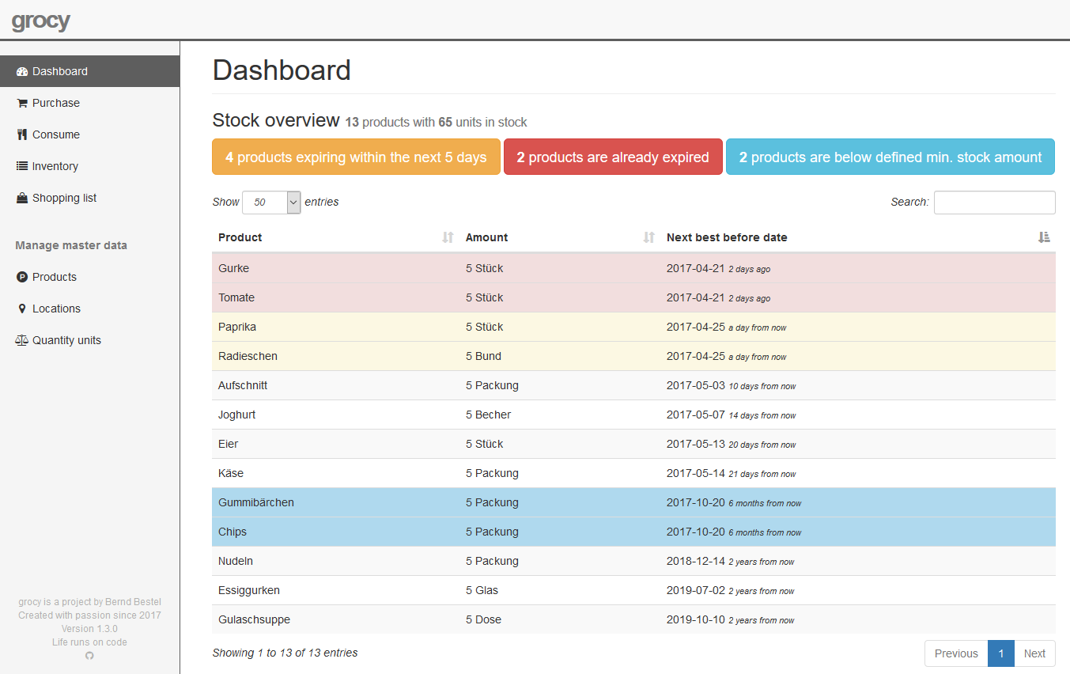Viewport: 1070px width, 674px height.
Task: Click the Consume cutlery icon
Action: click(22, 134)
